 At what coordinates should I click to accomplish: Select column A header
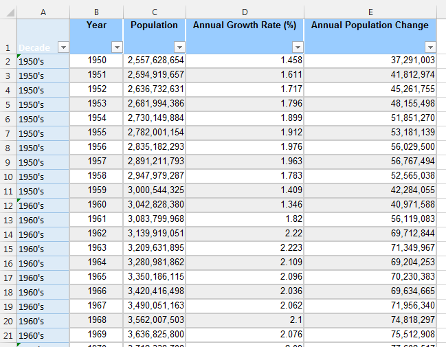pos(43,12)
